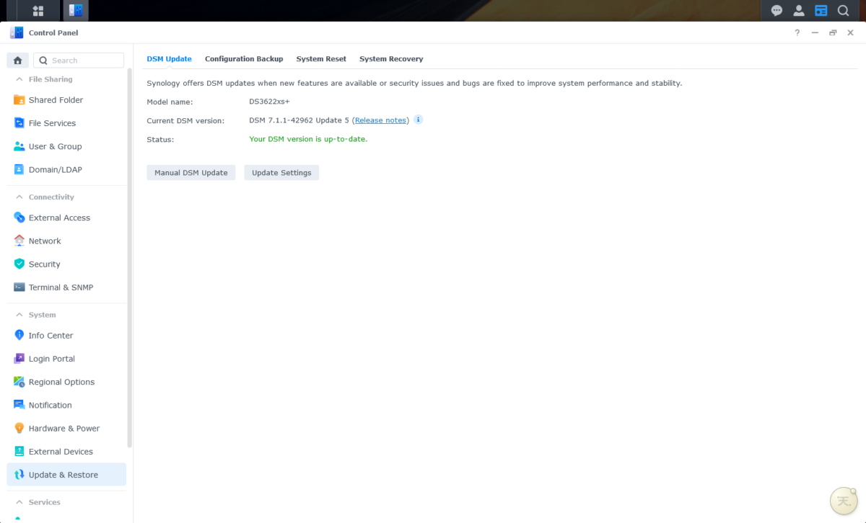
Task: Open Hardware & Power options
Action: point(64,427)
